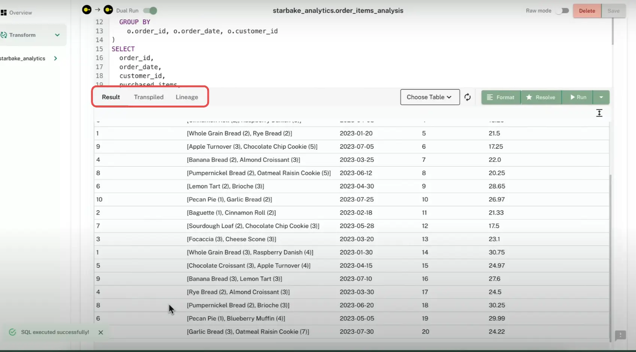Click the first database logo icon

coord(87,10)
